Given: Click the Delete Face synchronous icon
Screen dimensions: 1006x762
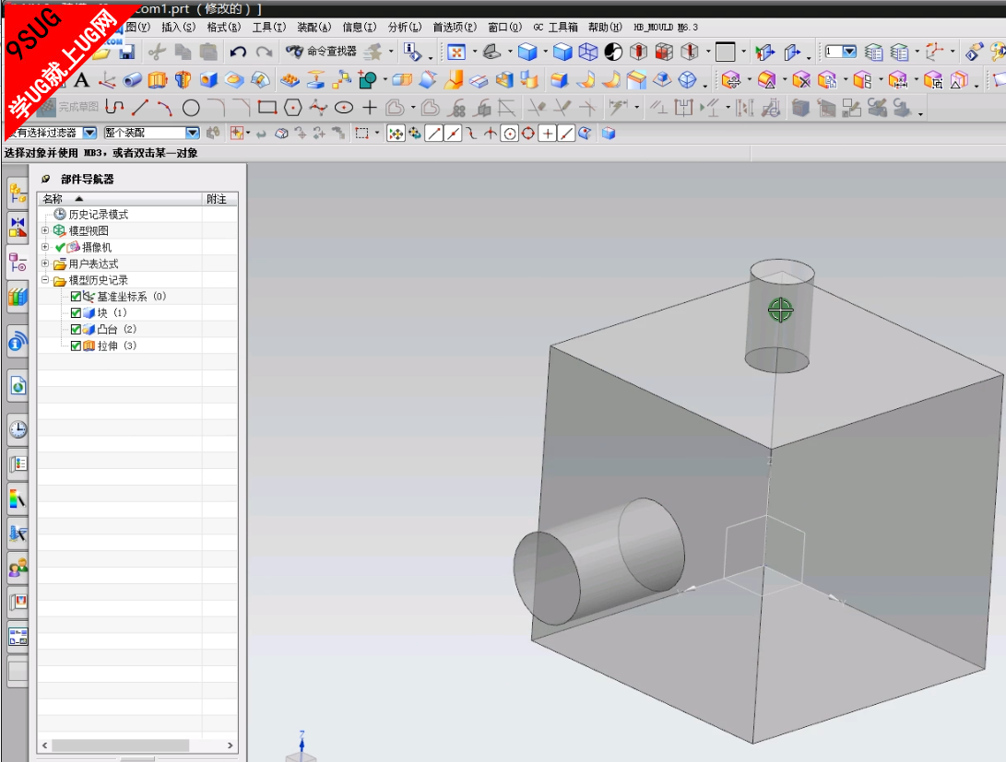Looking at the screenshot, I should pyautogui.click(x=800, y=80).
